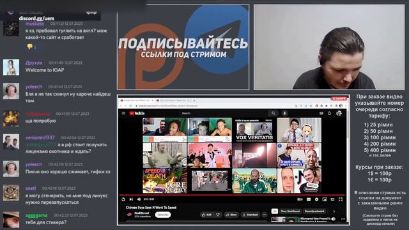Open the YouTube hamburger guide menu
The height and width of the screenshot is (230, 409).
pos(123,113)
